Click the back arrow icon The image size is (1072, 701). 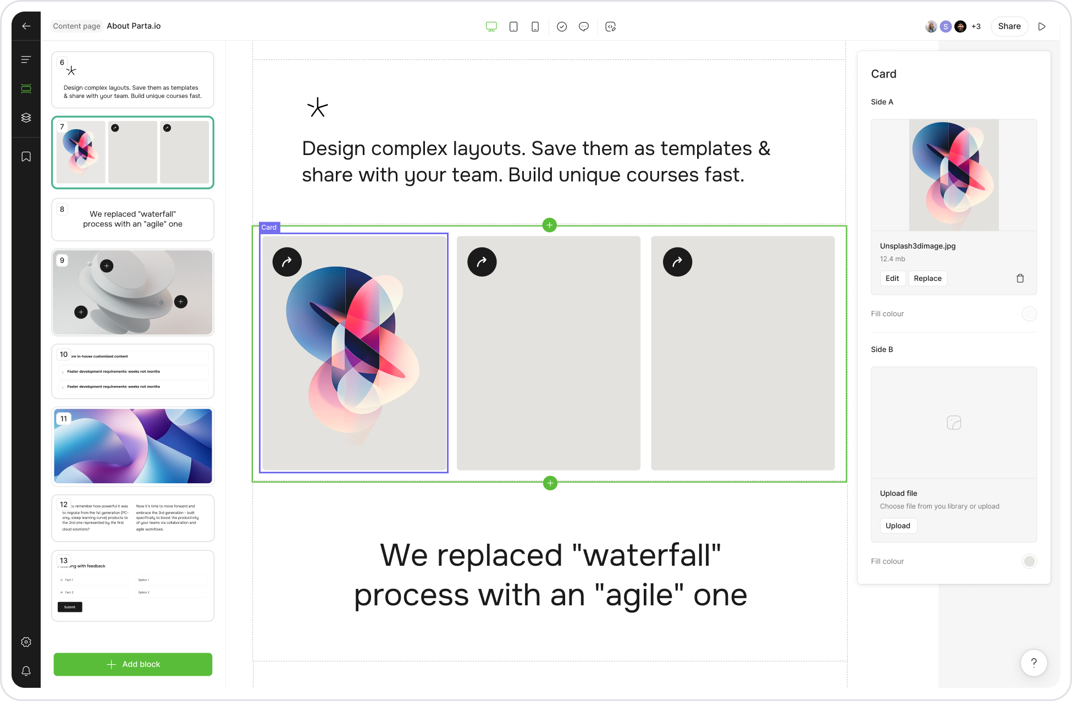click(x=26, y=26)
